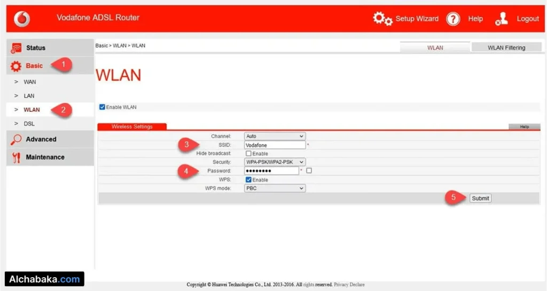Click the Vodafone ADSL Router title

(98, 18)
